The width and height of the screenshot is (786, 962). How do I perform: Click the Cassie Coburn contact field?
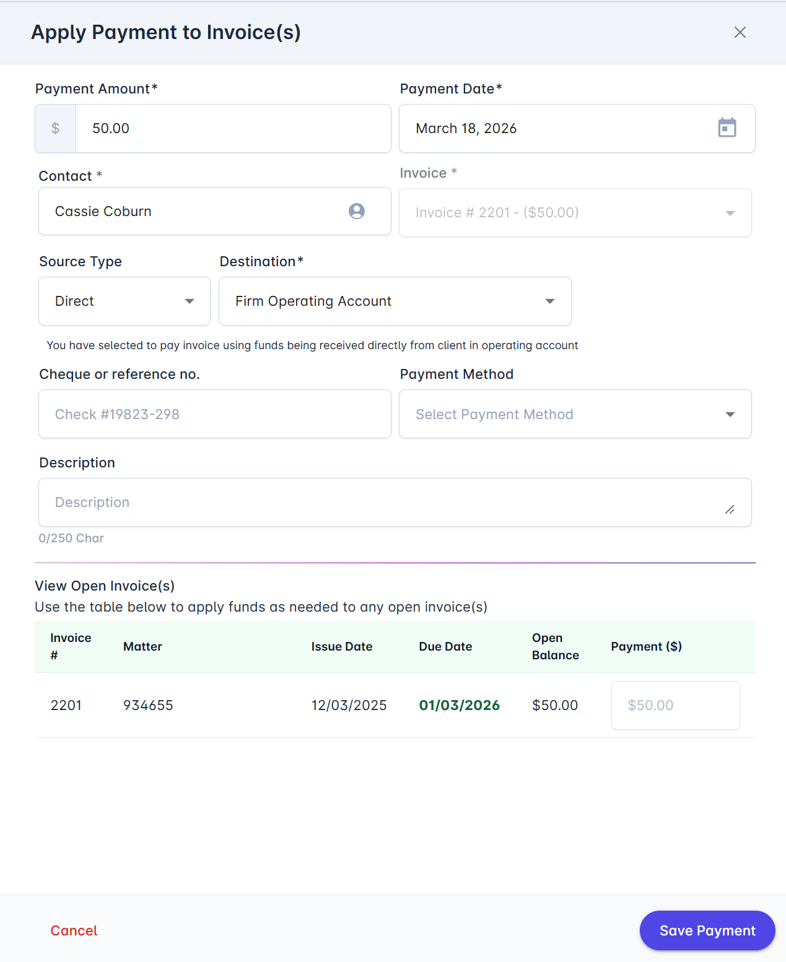[215, 211]
